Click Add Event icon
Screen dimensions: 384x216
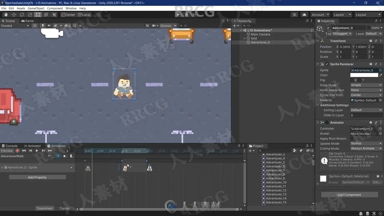71,156
